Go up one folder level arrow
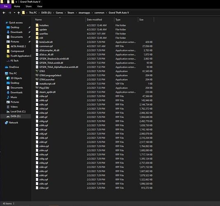 [x=19, y=13]
